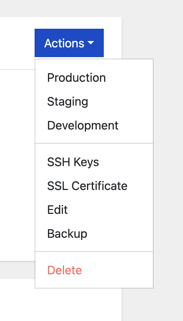Switch to the Staging environment
Screen dimensions: 183x321
(x=94, y=102)
